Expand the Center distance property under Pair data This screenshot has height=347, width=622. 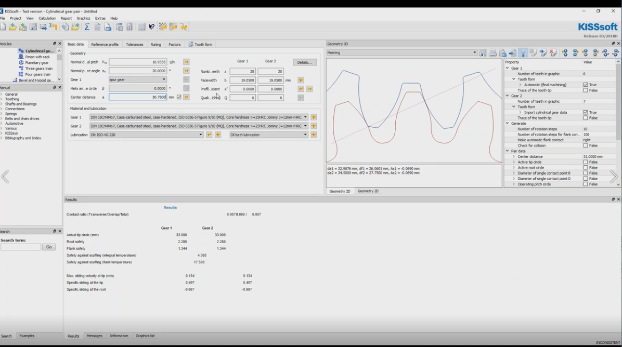[x=514, y=156]
